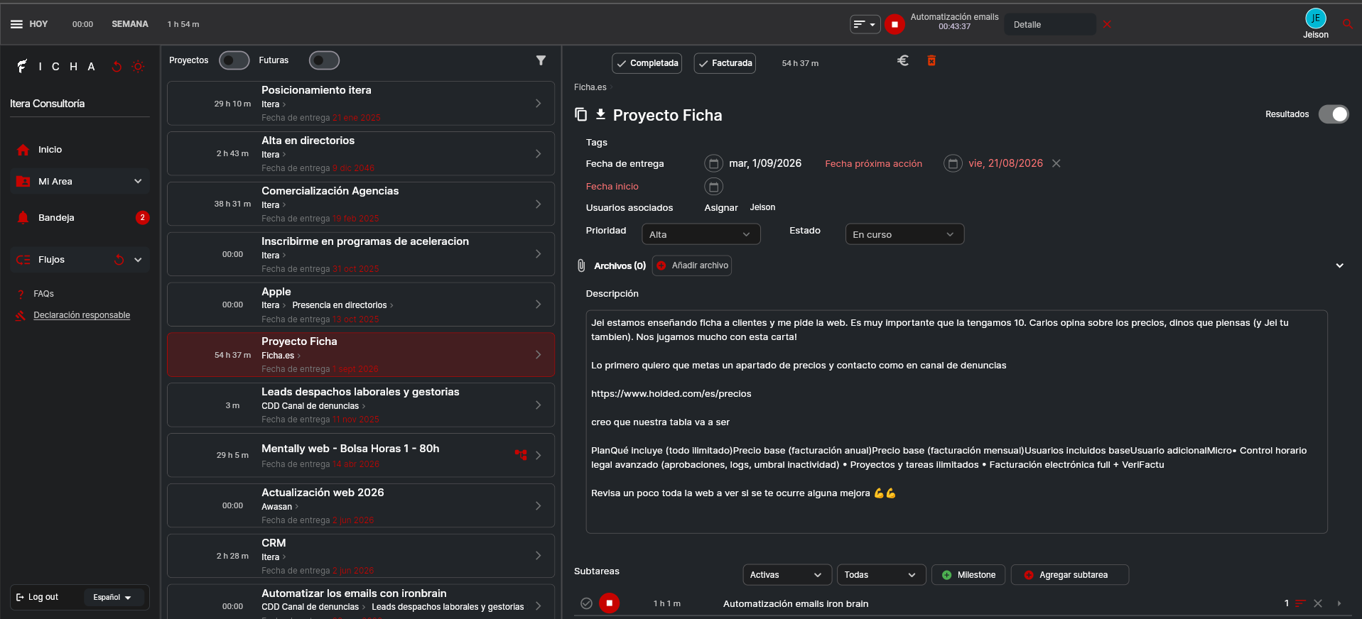The width and height of the screenshot is (1362, 619).
Task: Click the Bandeja notification badge
Action: click(142, 218)
